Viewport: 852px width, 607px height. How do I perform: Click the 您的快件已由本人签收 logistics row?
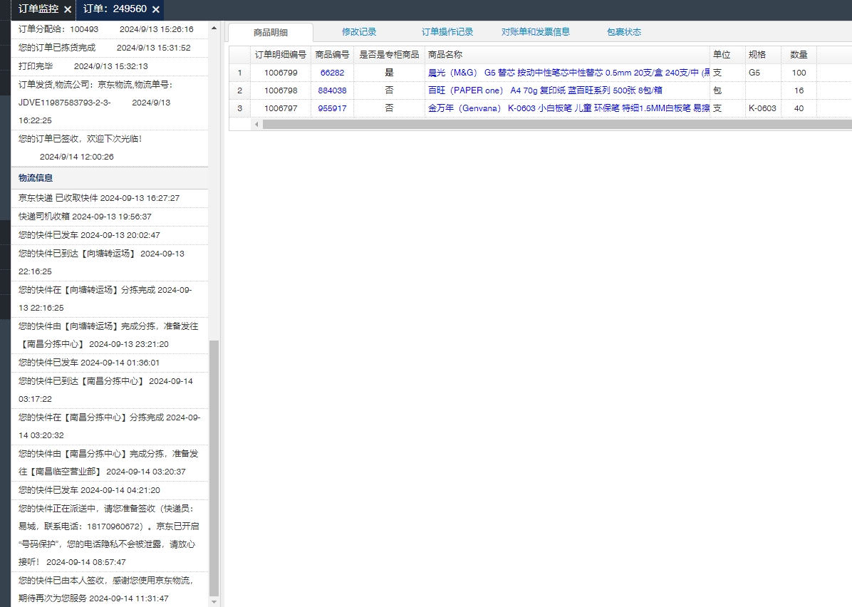click(x=109, y=590)
